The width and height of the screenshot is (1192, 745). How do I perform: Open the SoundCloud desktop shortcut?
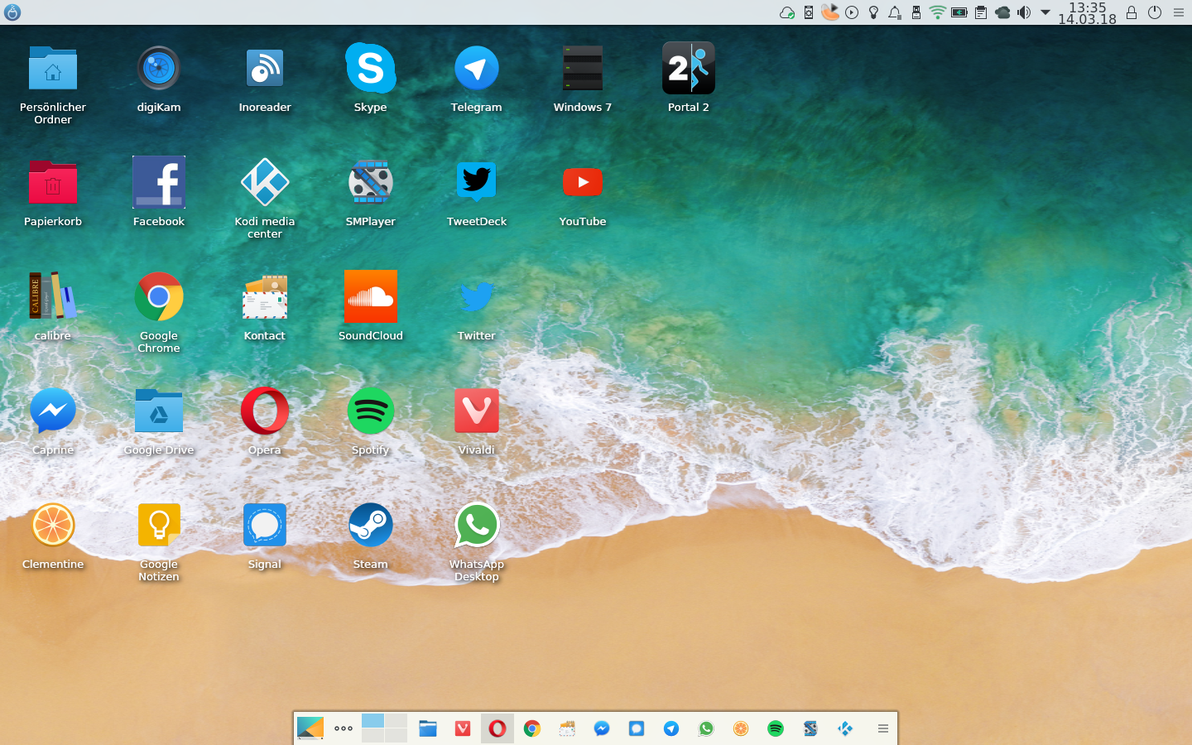371,297
